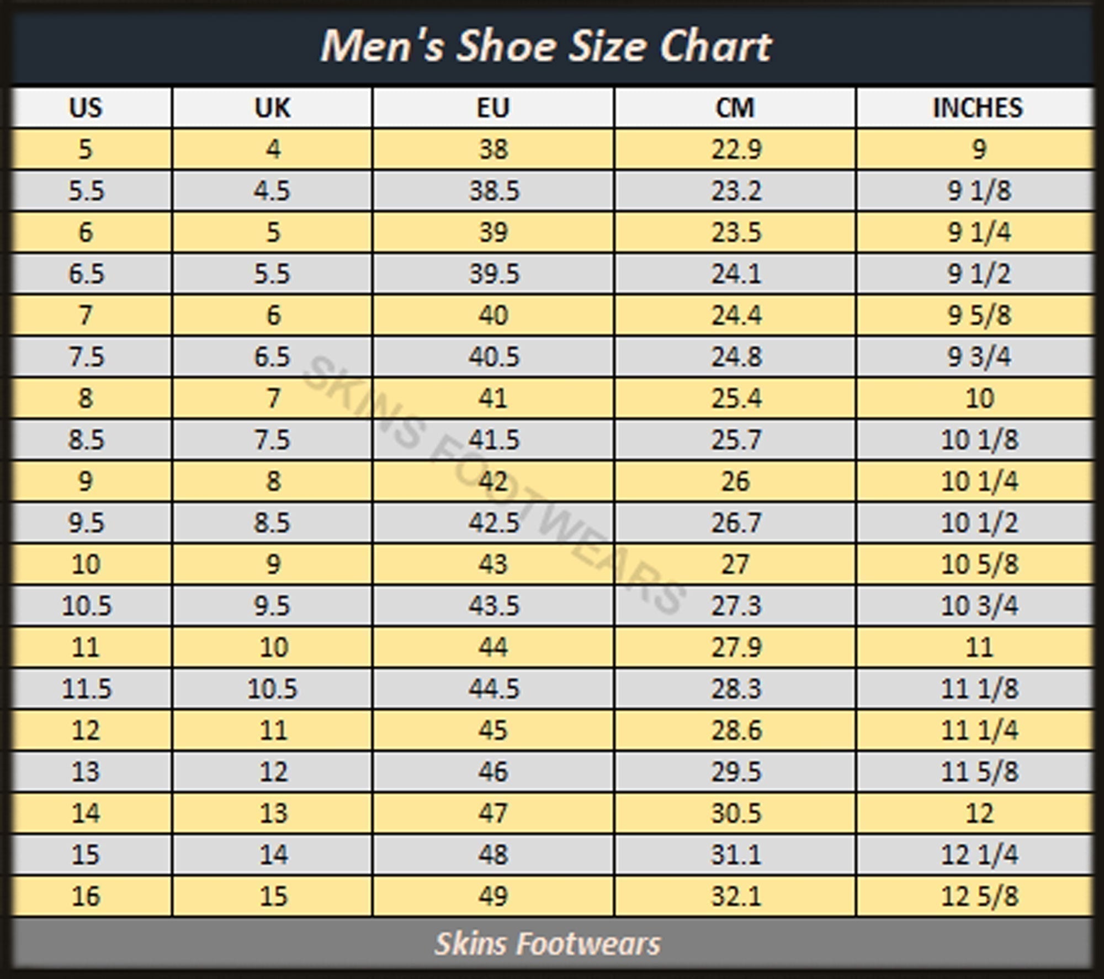Screen dimensions: 1104x979
Task: Click the 28.6 value in CM column
Action: coord(736,730)
